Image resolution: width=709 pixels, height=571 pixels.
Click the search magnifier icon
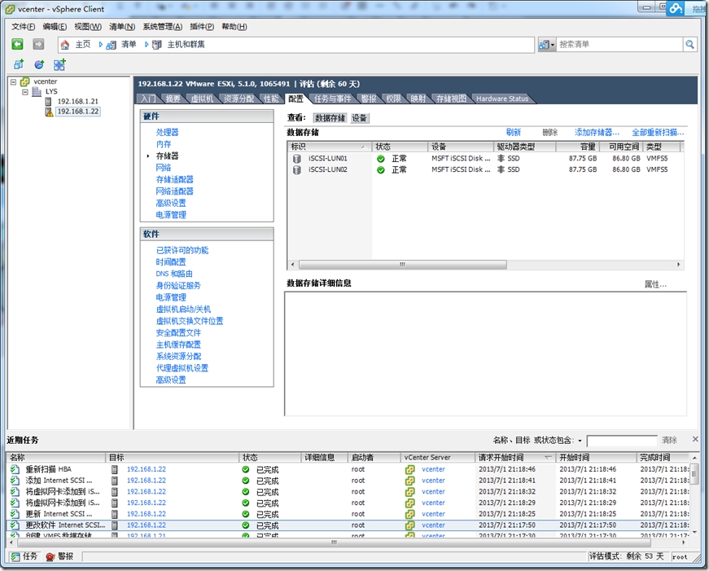click(689, 44)
